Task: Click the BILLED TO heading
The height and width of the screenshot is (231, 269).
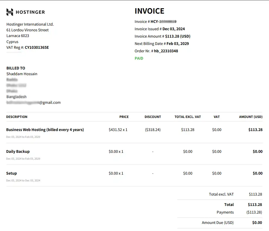Action: [16, 68]
